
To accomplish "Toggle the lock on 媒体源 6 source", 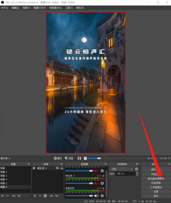I will [62, 168].
